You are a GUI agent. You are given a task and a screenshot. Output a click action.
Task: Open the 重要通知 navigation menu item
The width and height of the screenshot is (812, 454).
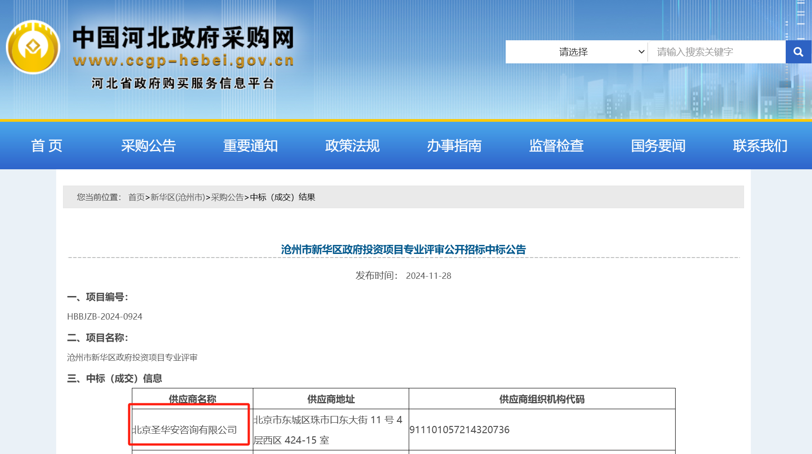tap(250, 146)
